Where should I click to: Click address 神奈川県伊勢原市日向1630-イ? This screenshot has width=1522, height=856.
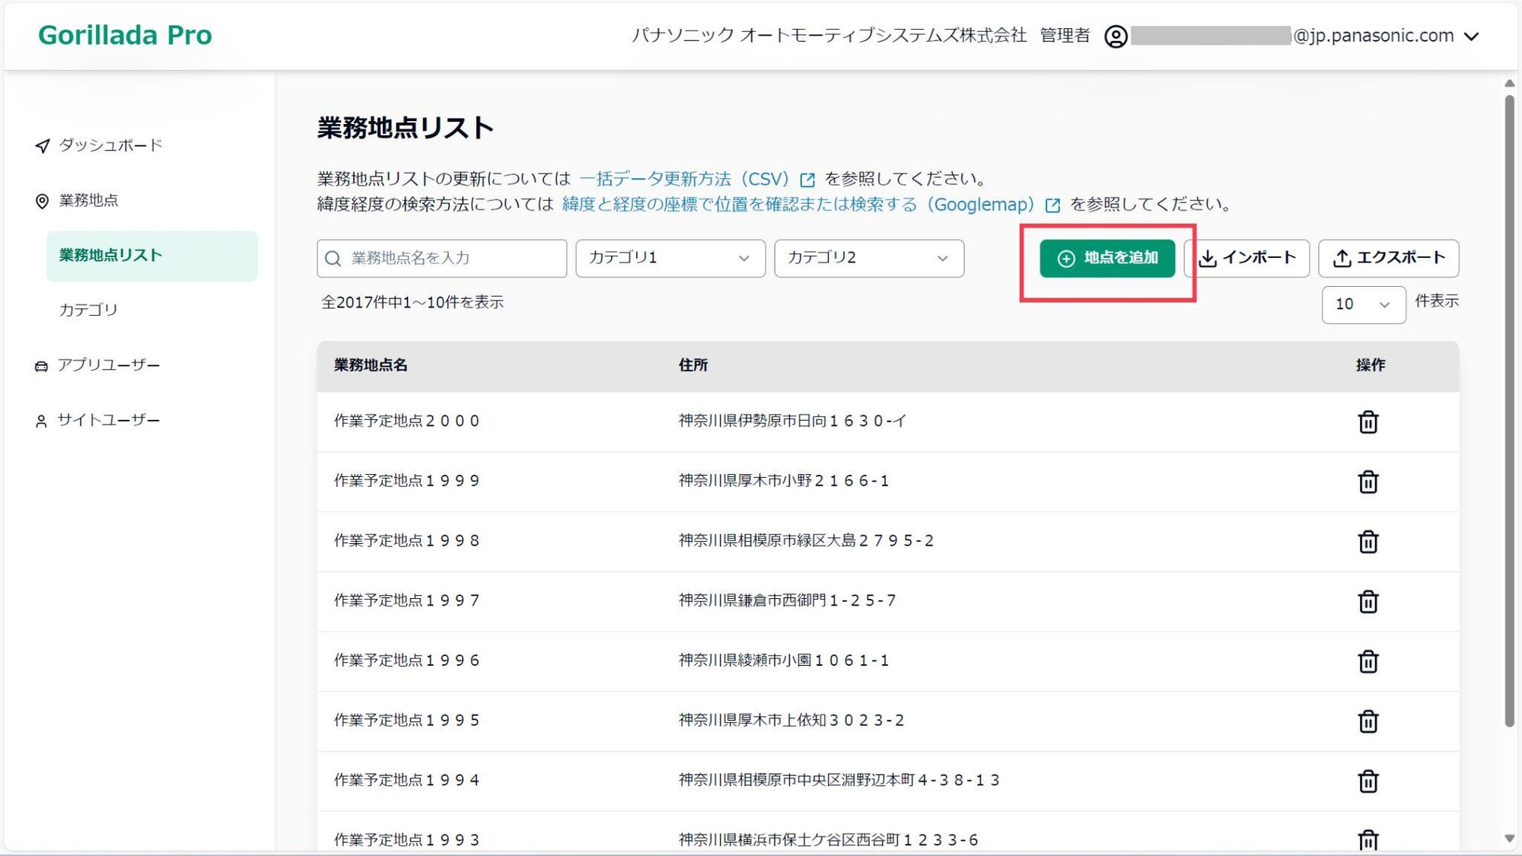(x=792, y=421)
